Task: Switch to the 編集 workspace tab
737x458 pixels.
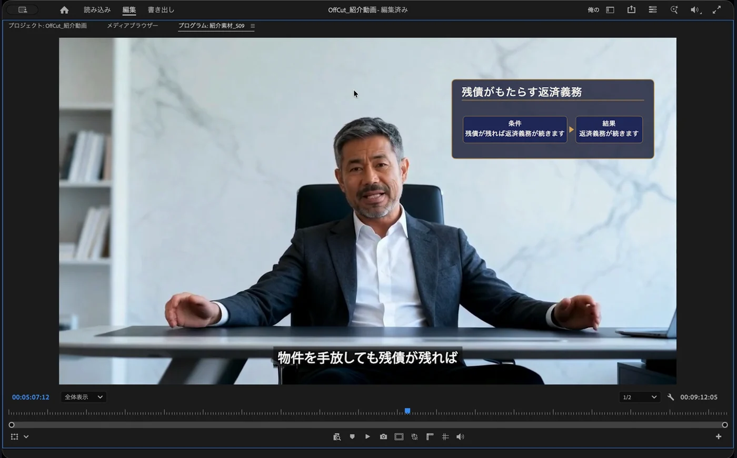Action: click(x=129, y=9)
